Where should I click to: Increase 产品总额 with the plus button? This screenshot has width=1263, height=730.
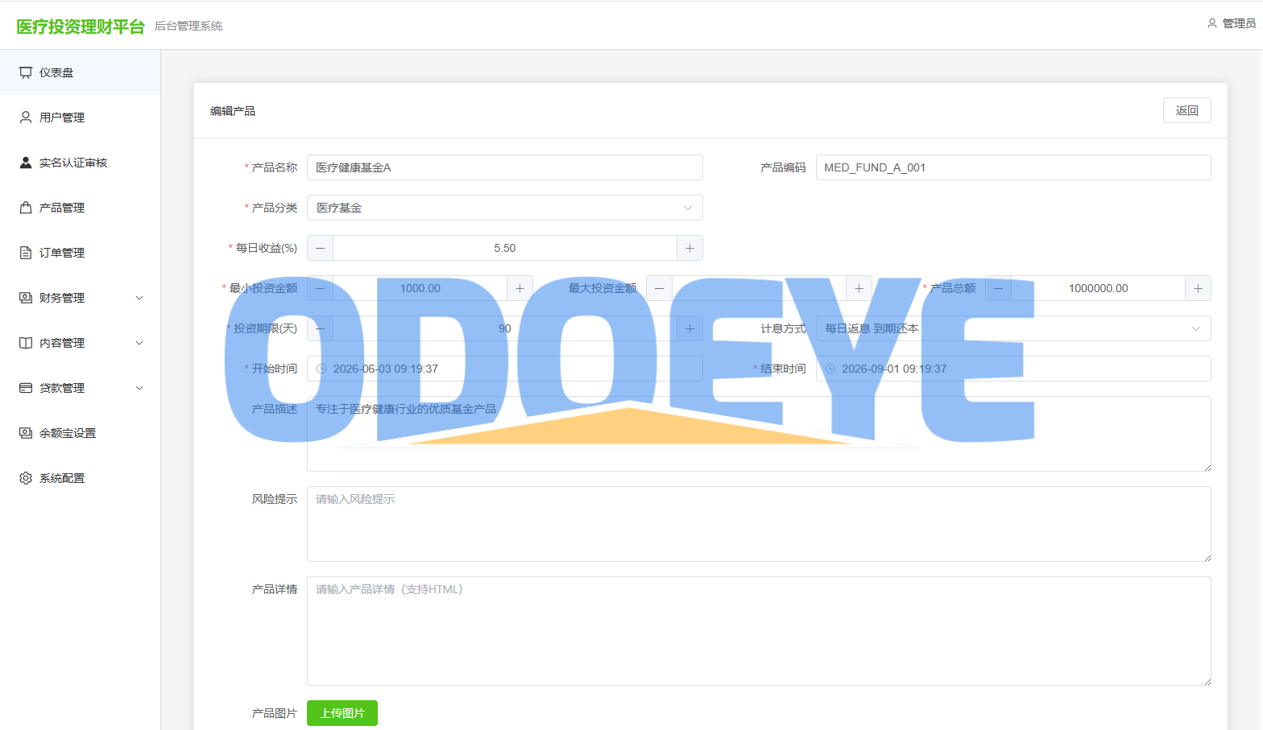pos(1198,288)
